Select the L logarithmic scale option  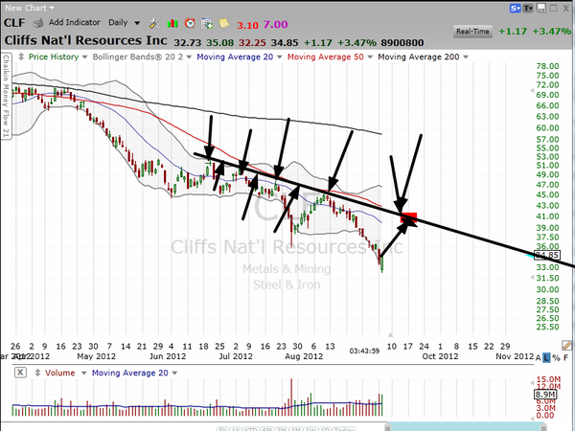(547, 357)
